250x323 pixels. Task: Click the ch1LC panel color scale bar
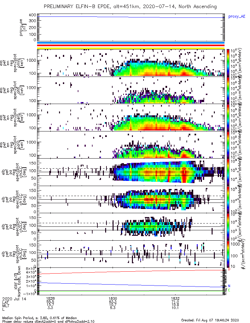coord(228,199)
